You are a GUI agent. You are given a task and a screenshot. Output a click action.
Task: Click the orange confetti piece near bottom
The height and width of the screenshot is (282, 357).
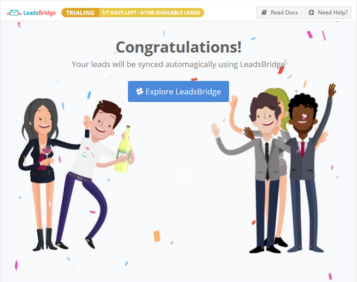(157, 236)
